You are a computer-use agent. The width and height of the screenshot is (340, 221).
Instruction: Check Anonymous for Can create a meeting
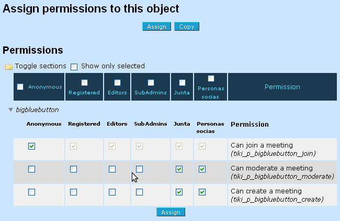(x=32, y=192)
